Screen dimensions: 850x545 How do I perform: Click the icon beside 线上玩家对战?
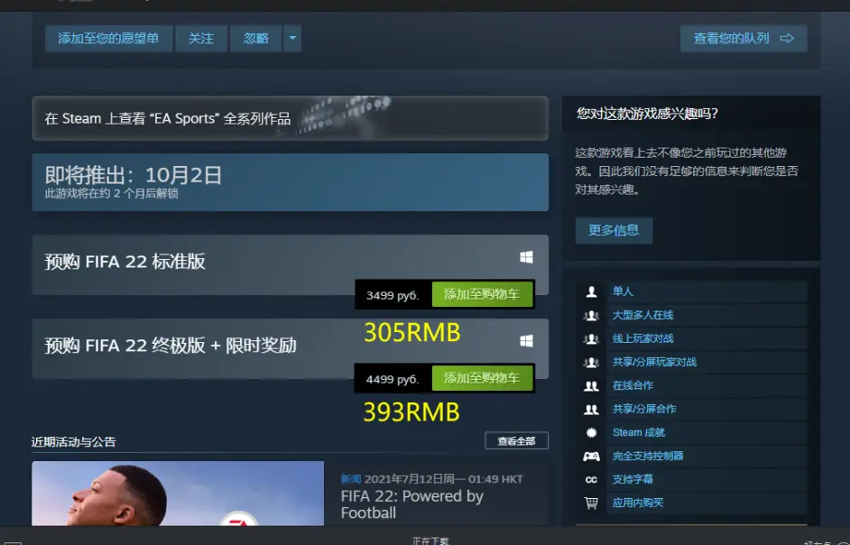click(591, 339)
